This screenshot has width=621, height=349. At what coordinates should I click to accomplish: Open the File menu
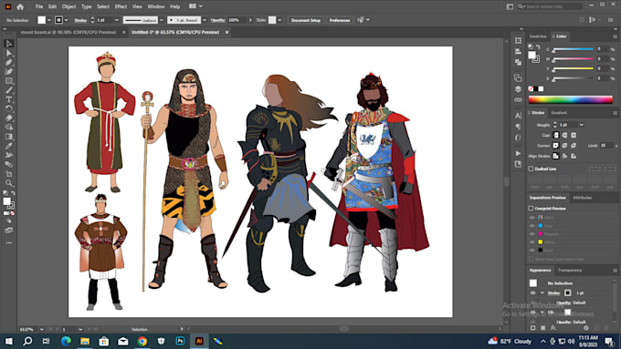[x=38, y=6]
